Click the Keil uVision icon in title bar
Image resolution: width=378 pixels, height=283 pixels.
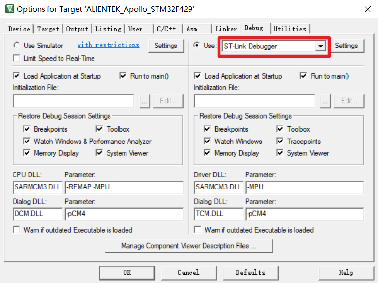(x=10, y=9)
